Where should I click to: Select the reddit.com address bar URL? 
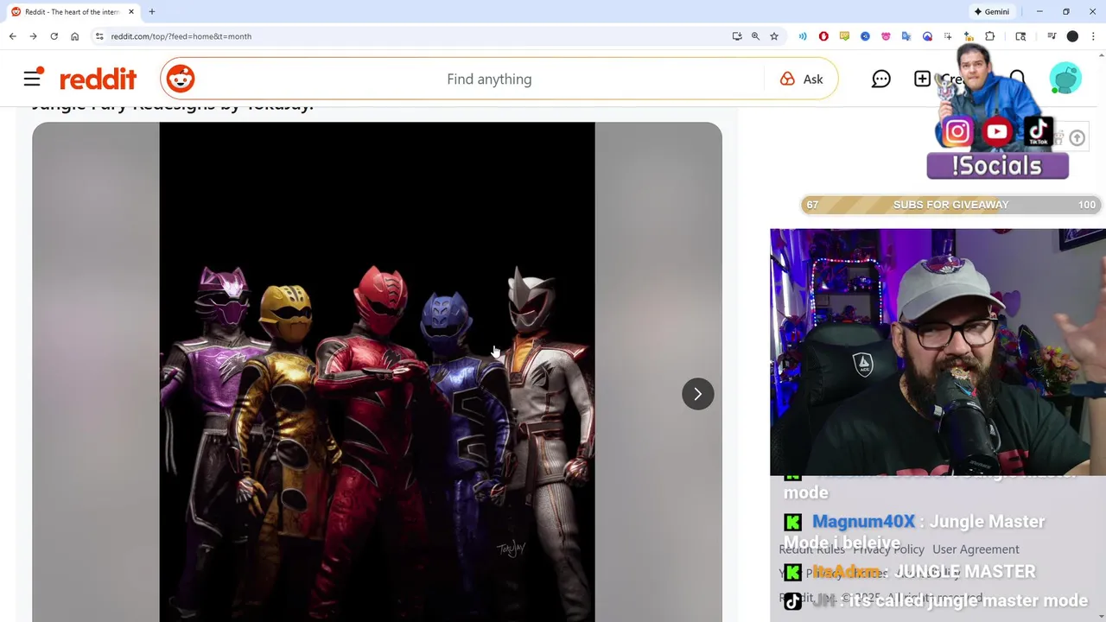click(181, 36)
